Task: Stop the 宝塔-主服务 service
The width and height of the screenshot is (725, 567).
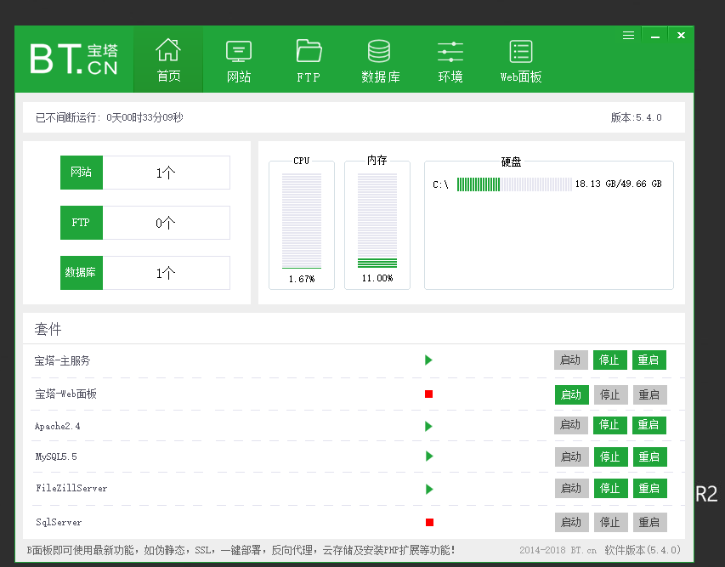Action: [x=610, y=360]
